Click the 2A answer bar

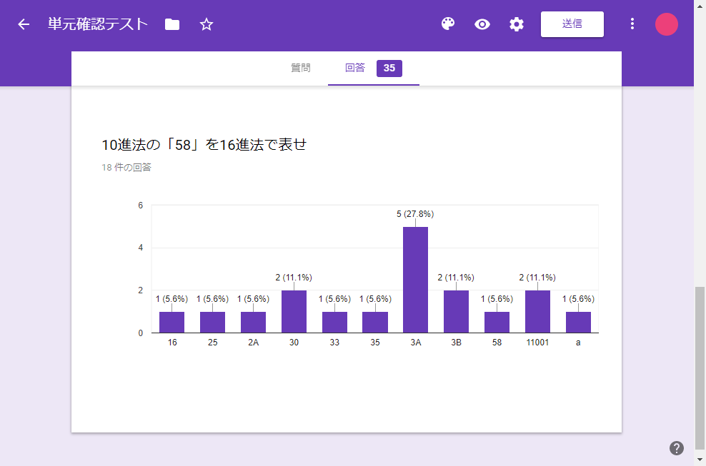pos(253,323)
